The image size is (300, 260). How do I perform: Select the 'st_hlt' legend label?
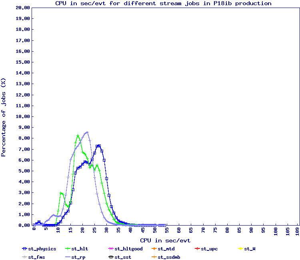tap(80, 249)
